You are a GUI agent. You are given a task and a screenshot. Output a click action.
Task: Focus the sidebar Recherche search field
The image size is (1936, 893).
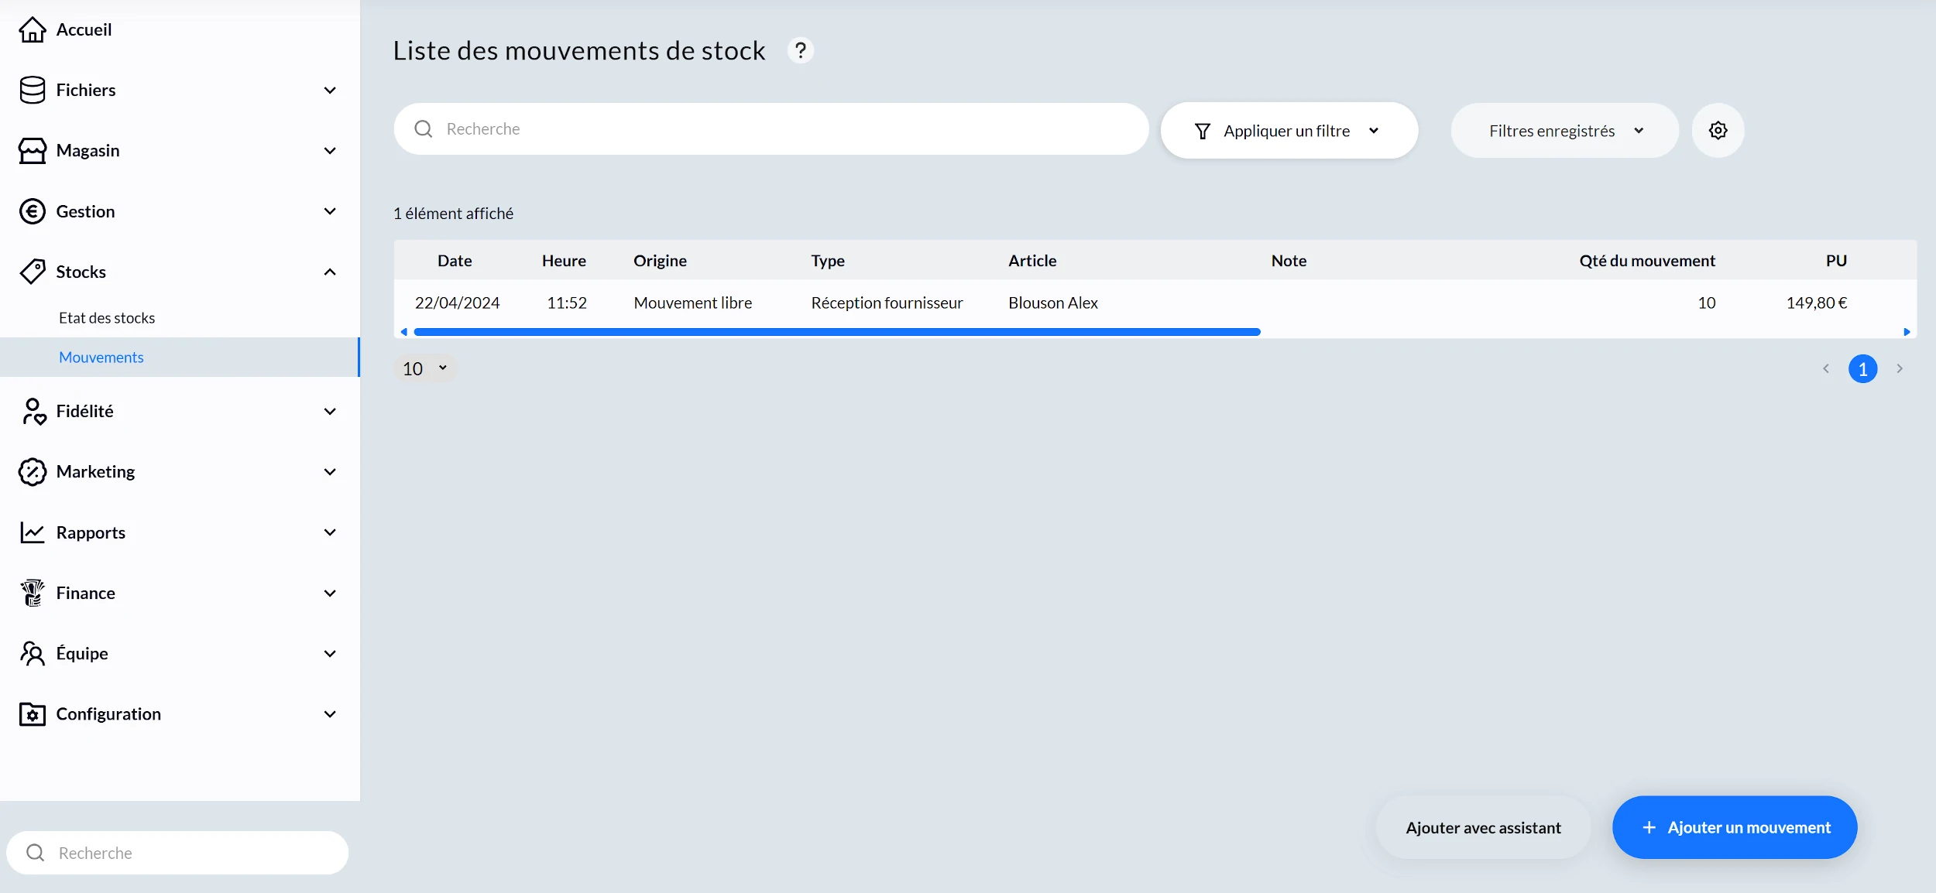177,853
